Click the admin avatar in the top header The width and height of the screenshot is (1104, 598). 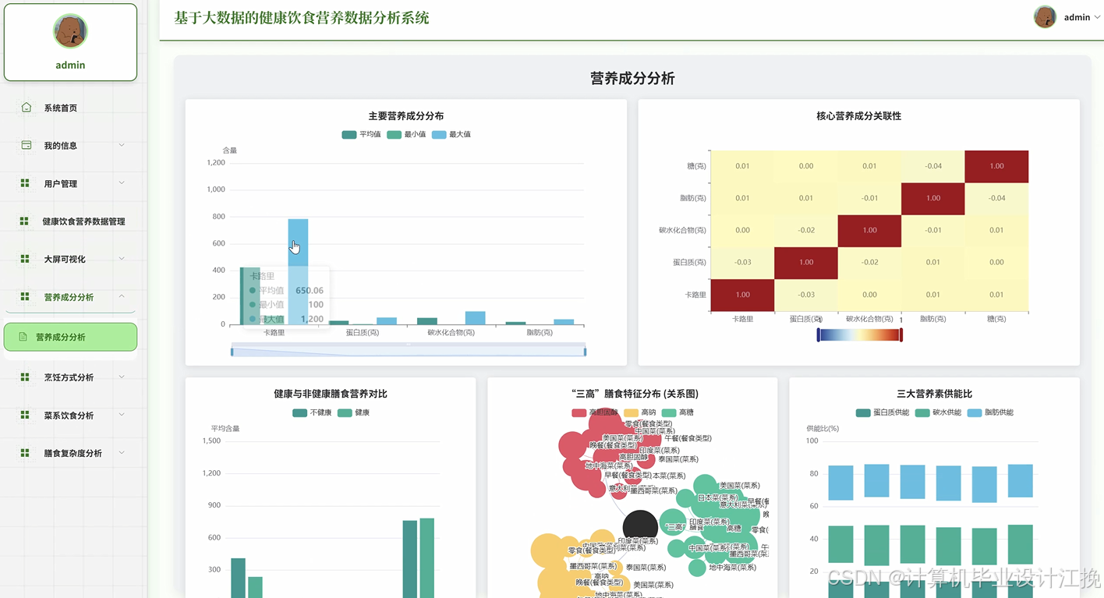pyautogui.click(x=1045, y=17)
